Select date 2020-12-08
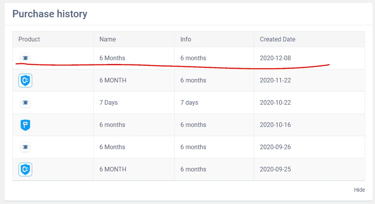 click(x=275, y=58)
